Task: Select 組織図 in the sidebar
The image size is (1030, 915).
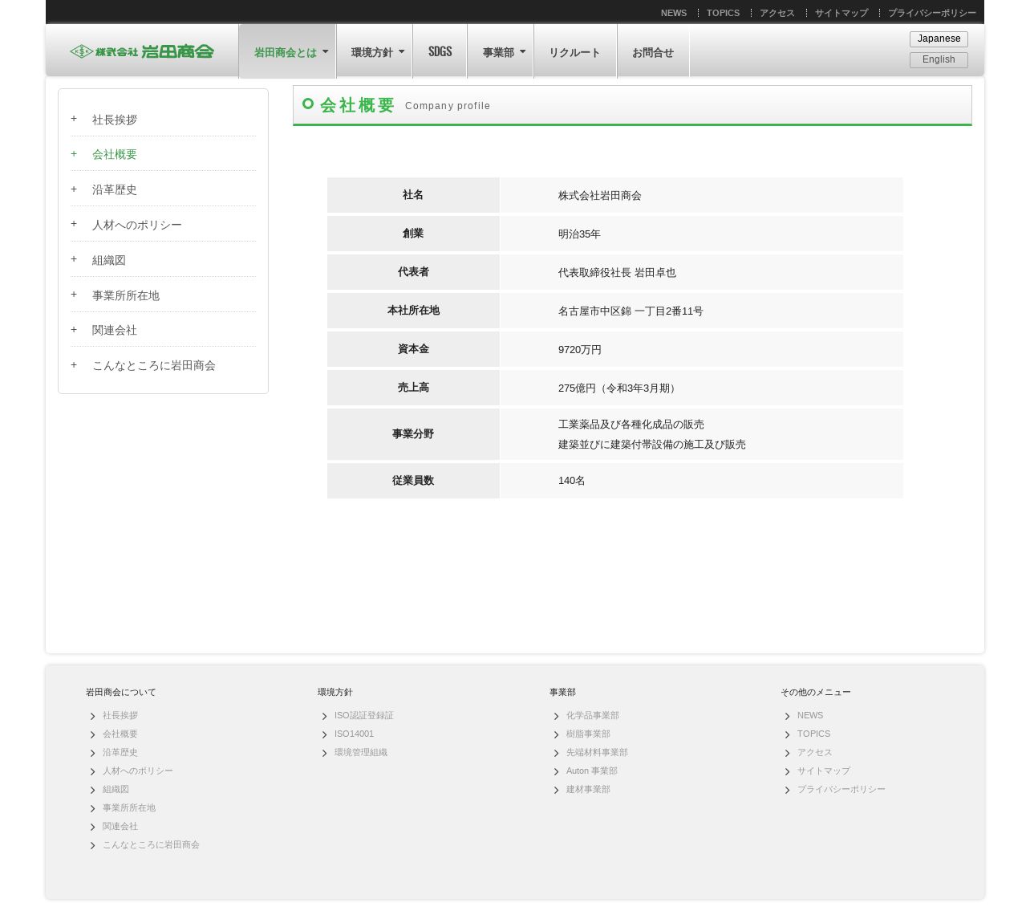Action: (109, 260)
